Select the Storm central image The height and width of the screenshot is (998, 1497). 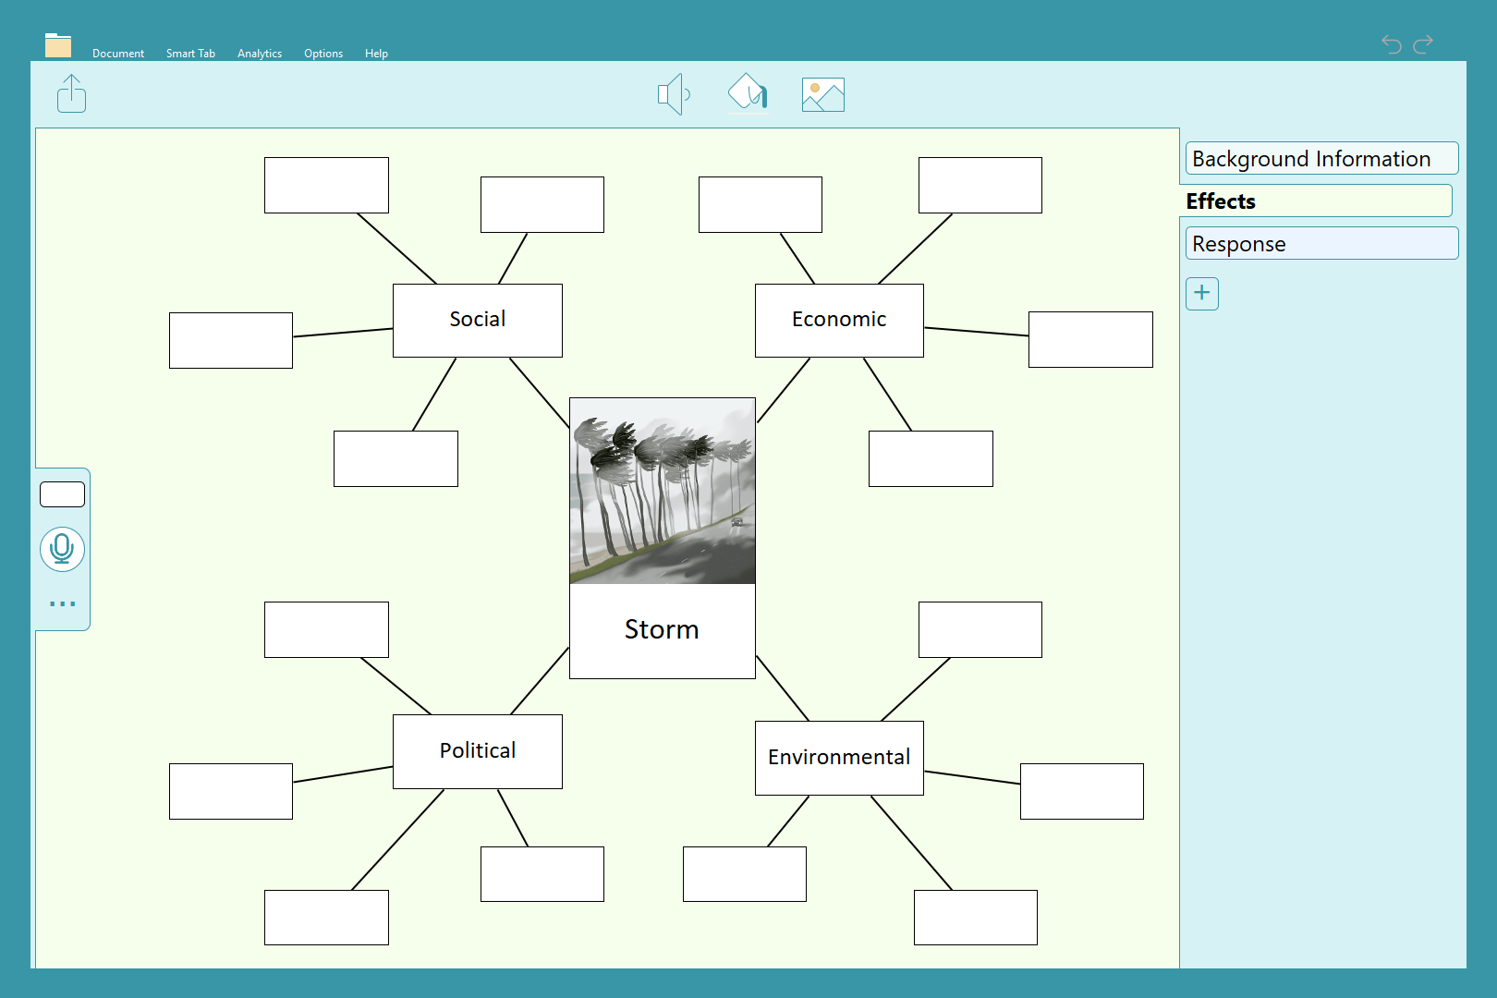[662, 492]
